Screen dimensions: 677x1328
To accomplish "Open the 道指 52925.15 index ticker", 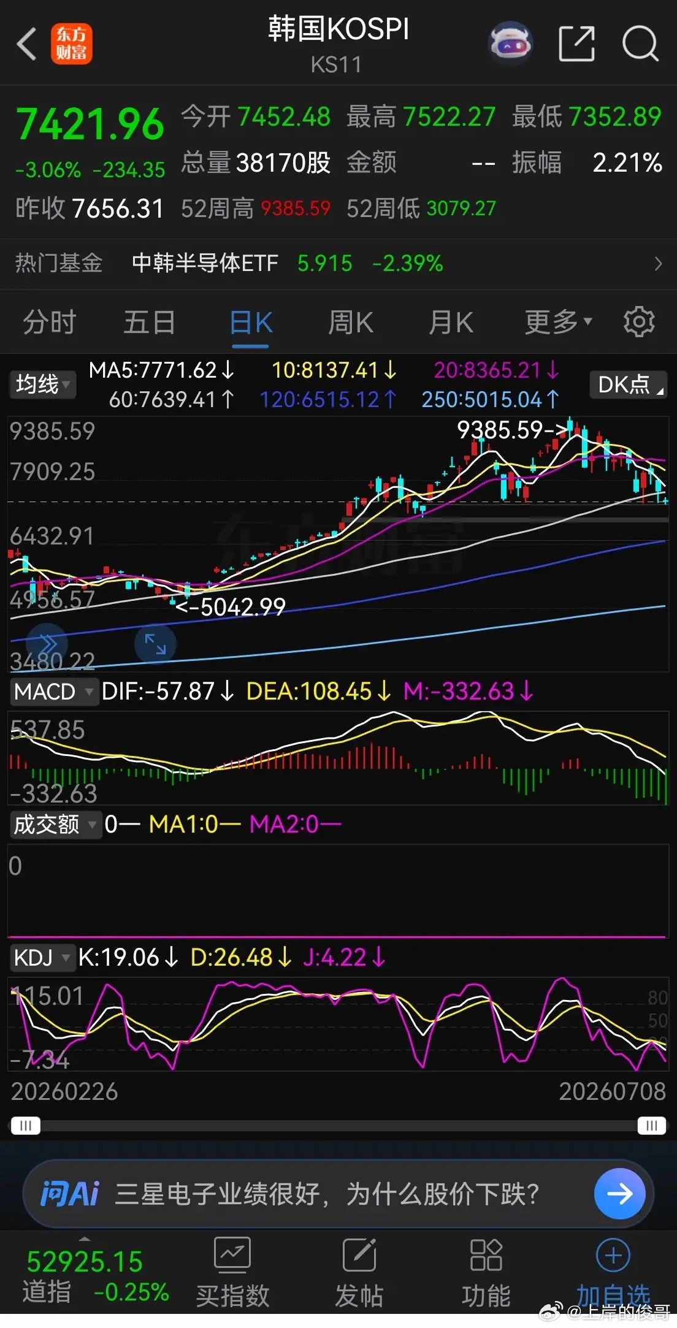I will click(95, 1276).
